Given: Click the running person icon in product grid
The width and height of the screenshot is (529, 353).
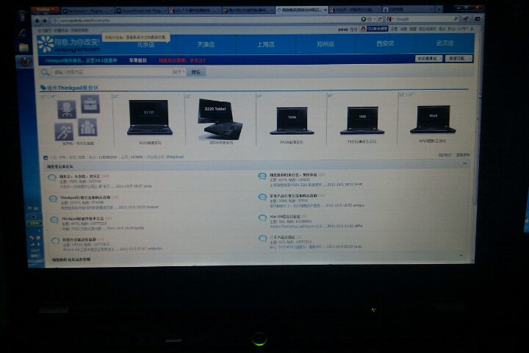Looking at the screenshot, I should click(64, 132).
